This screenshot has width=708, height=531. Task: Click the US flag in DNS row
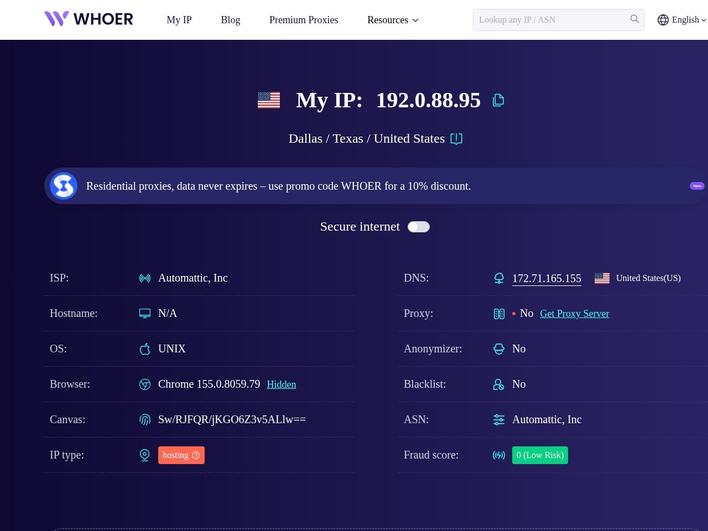(602, 278)
